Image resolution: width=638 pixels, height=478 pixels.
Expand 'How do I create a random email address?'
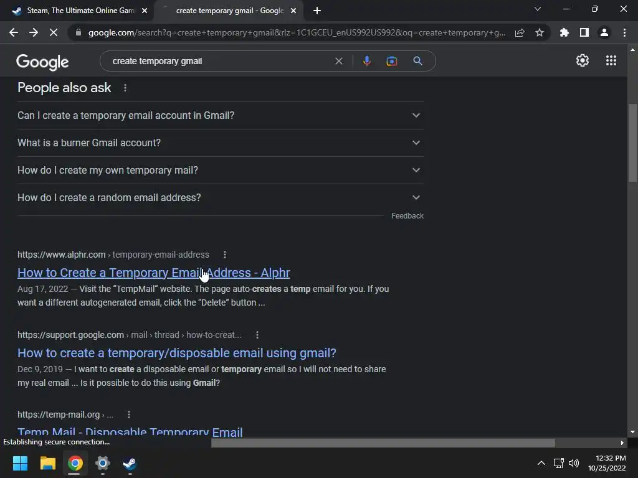[x=221, y=197]
